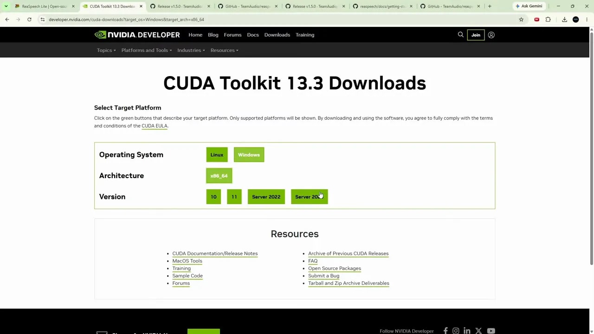Image resolution: width=594 pixels, height=334 pixels.
Task: Open the Blog nav item
Action: click(x=213, y=35)
